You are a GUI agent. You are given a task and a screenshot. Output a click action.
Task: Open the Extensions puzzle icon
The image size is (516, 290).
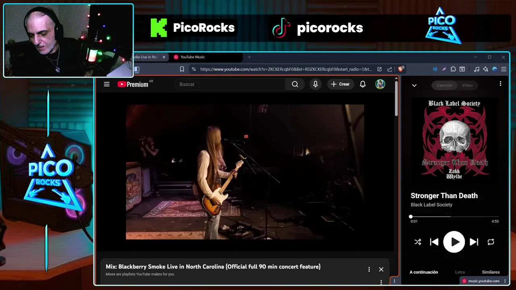coord(453,69)
